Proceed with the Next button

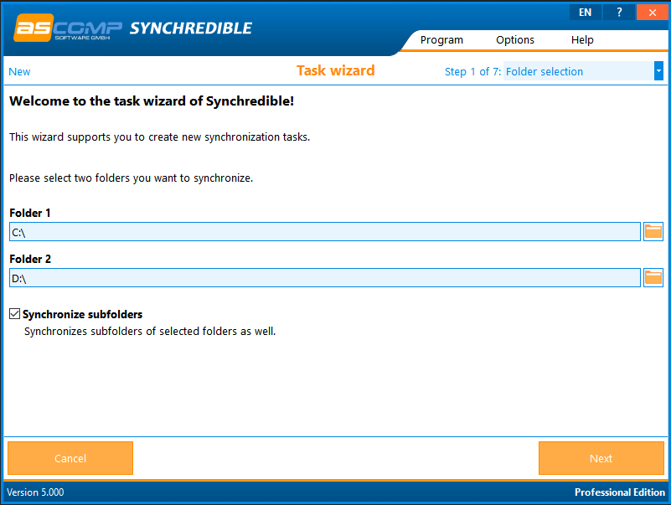click(601, 458)
